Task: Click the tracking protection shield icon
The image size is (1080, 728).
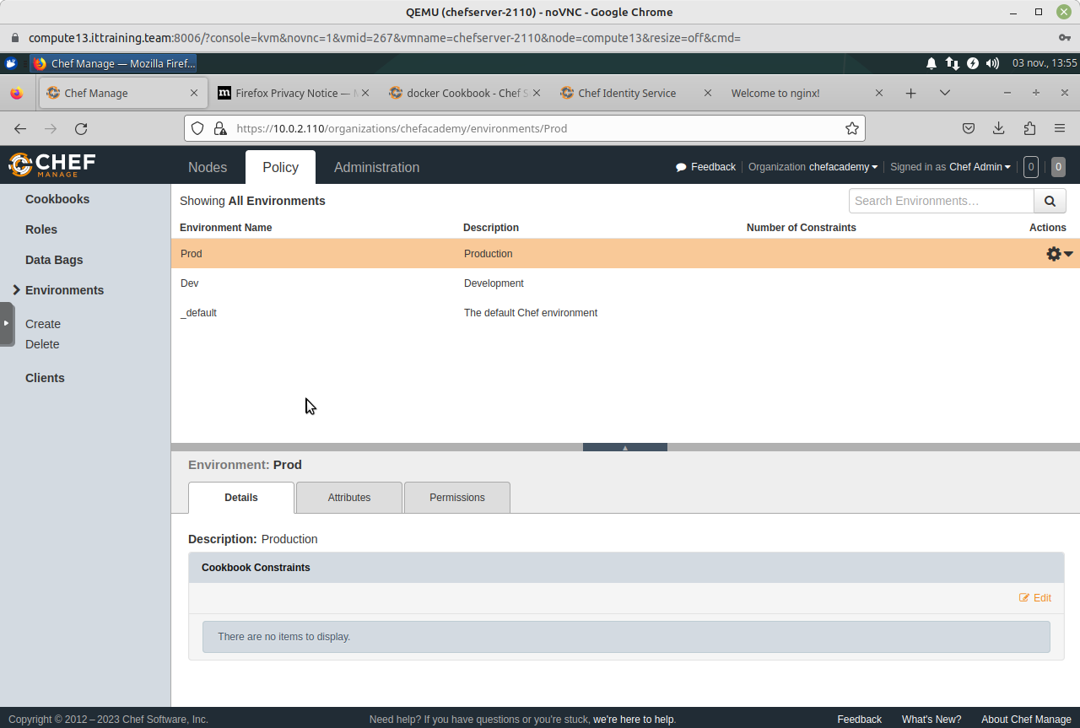Action: tap(197, 128)
